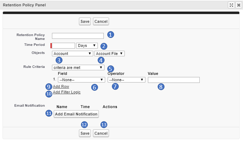Image resolution: width=243 pixels, height=141 pixels.
Task: Click the top Save button
Action: [x=85, y=21]
